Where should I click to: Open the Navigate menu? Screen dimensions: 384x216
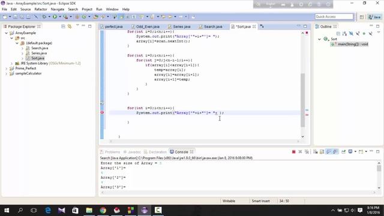[58, 10]
